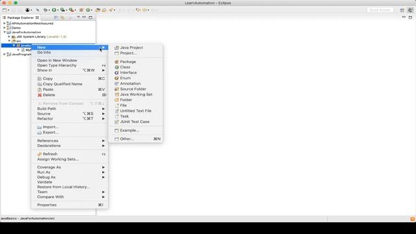Click Open in New Window menu item
The image size is (416, 234).
coord(70,60)
